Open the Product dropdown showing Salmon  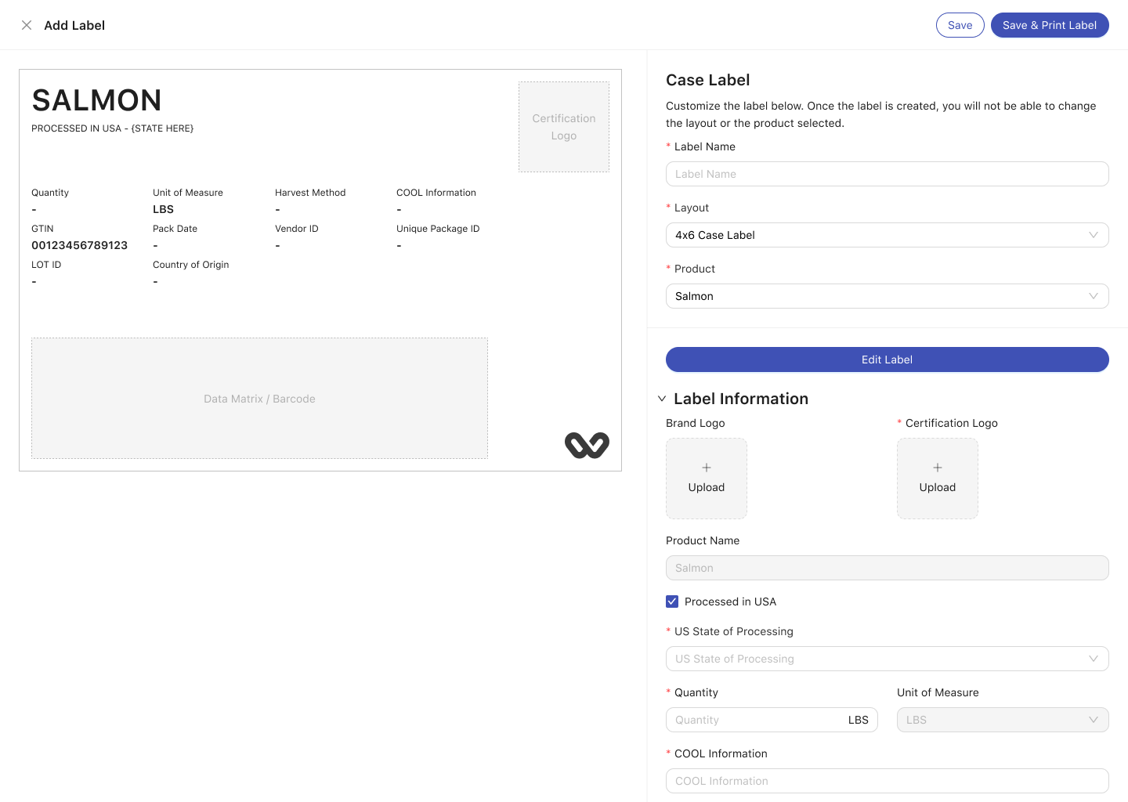click(887, 296)
